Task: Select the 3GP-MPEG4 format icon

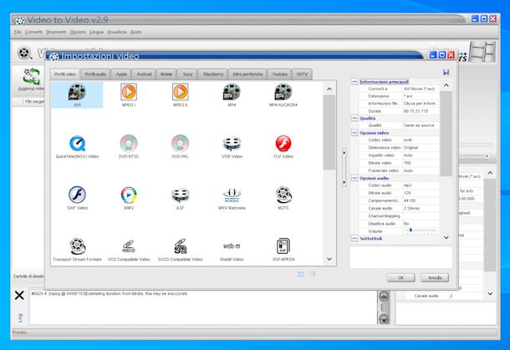Action: (x=283, y=249)
